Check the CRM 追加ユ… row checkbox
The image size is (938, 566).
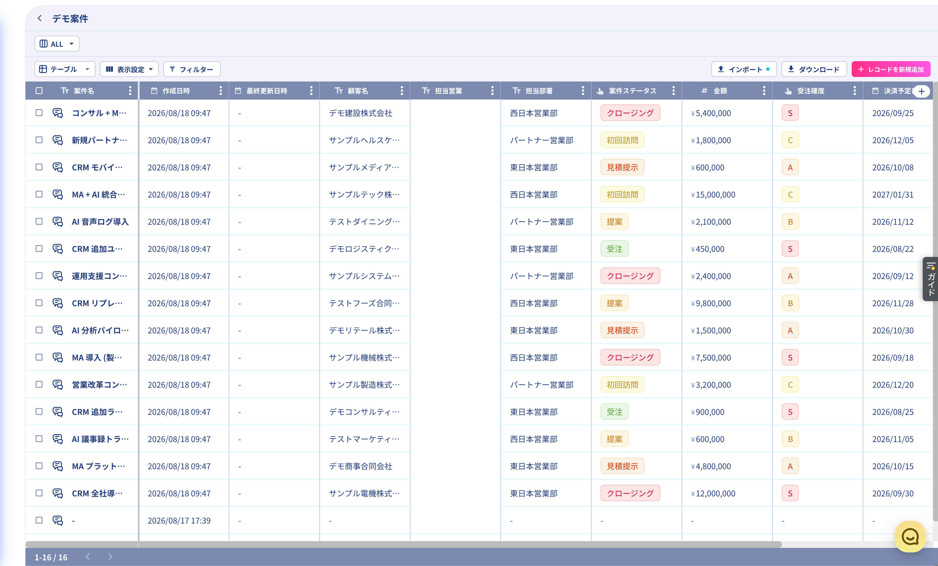[x=39, y=248]
